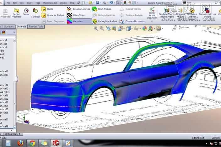Expand feature manager tabs chevron
The width and height of the screenshot is (221, 147).
coord(14,32)
